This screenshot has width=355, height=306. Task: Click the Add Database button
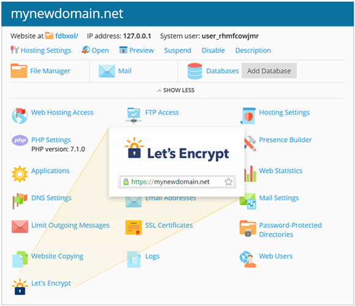pyautogui.click(x=269, y=71)
